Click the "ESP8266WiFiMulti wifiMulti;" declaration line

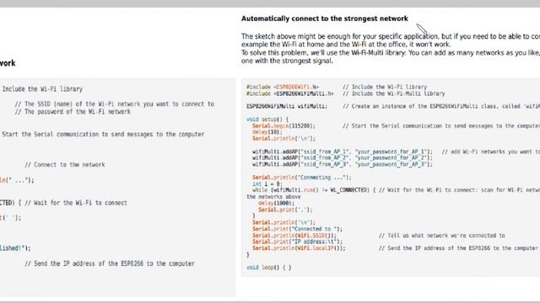(287, 106)
